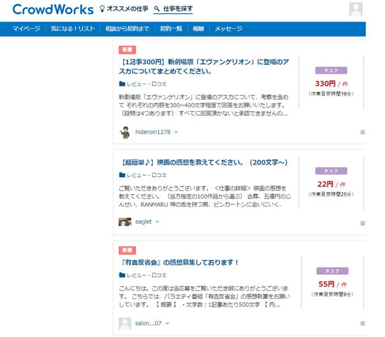Open the Evangelion Asuka article job title

click(x=204, y=67)
